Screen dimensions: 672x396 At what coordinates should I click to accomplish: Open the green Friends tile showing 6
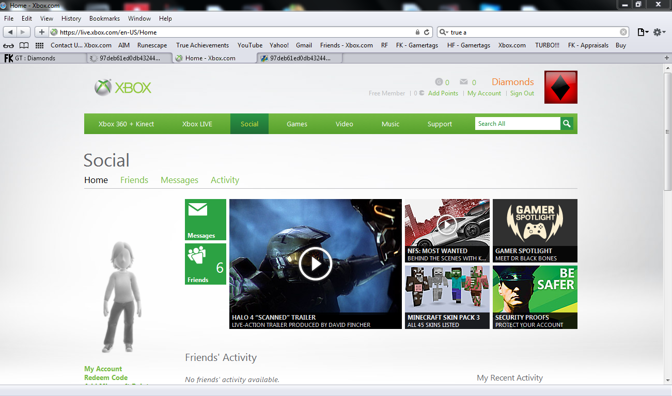[x=206, y=264]
